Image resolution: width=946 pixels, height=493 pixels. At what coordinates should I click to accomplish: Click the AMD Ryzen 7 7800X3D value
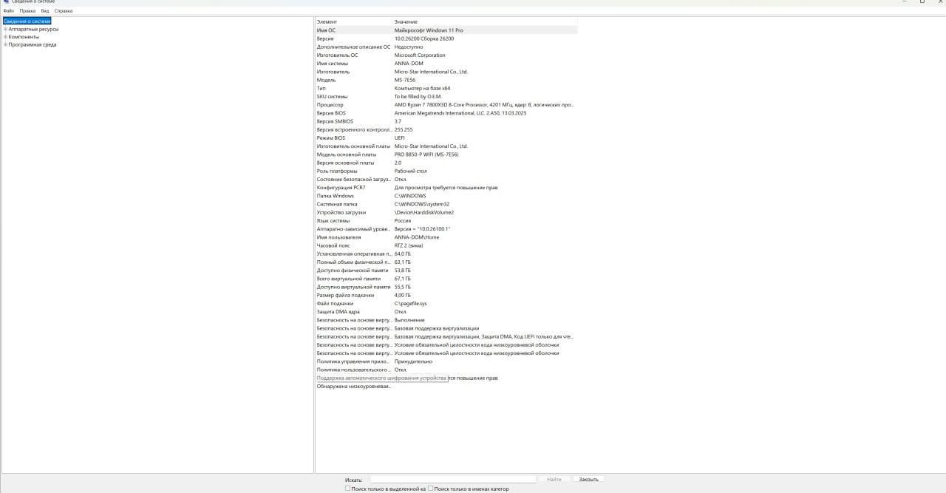(x=484, y=105)
